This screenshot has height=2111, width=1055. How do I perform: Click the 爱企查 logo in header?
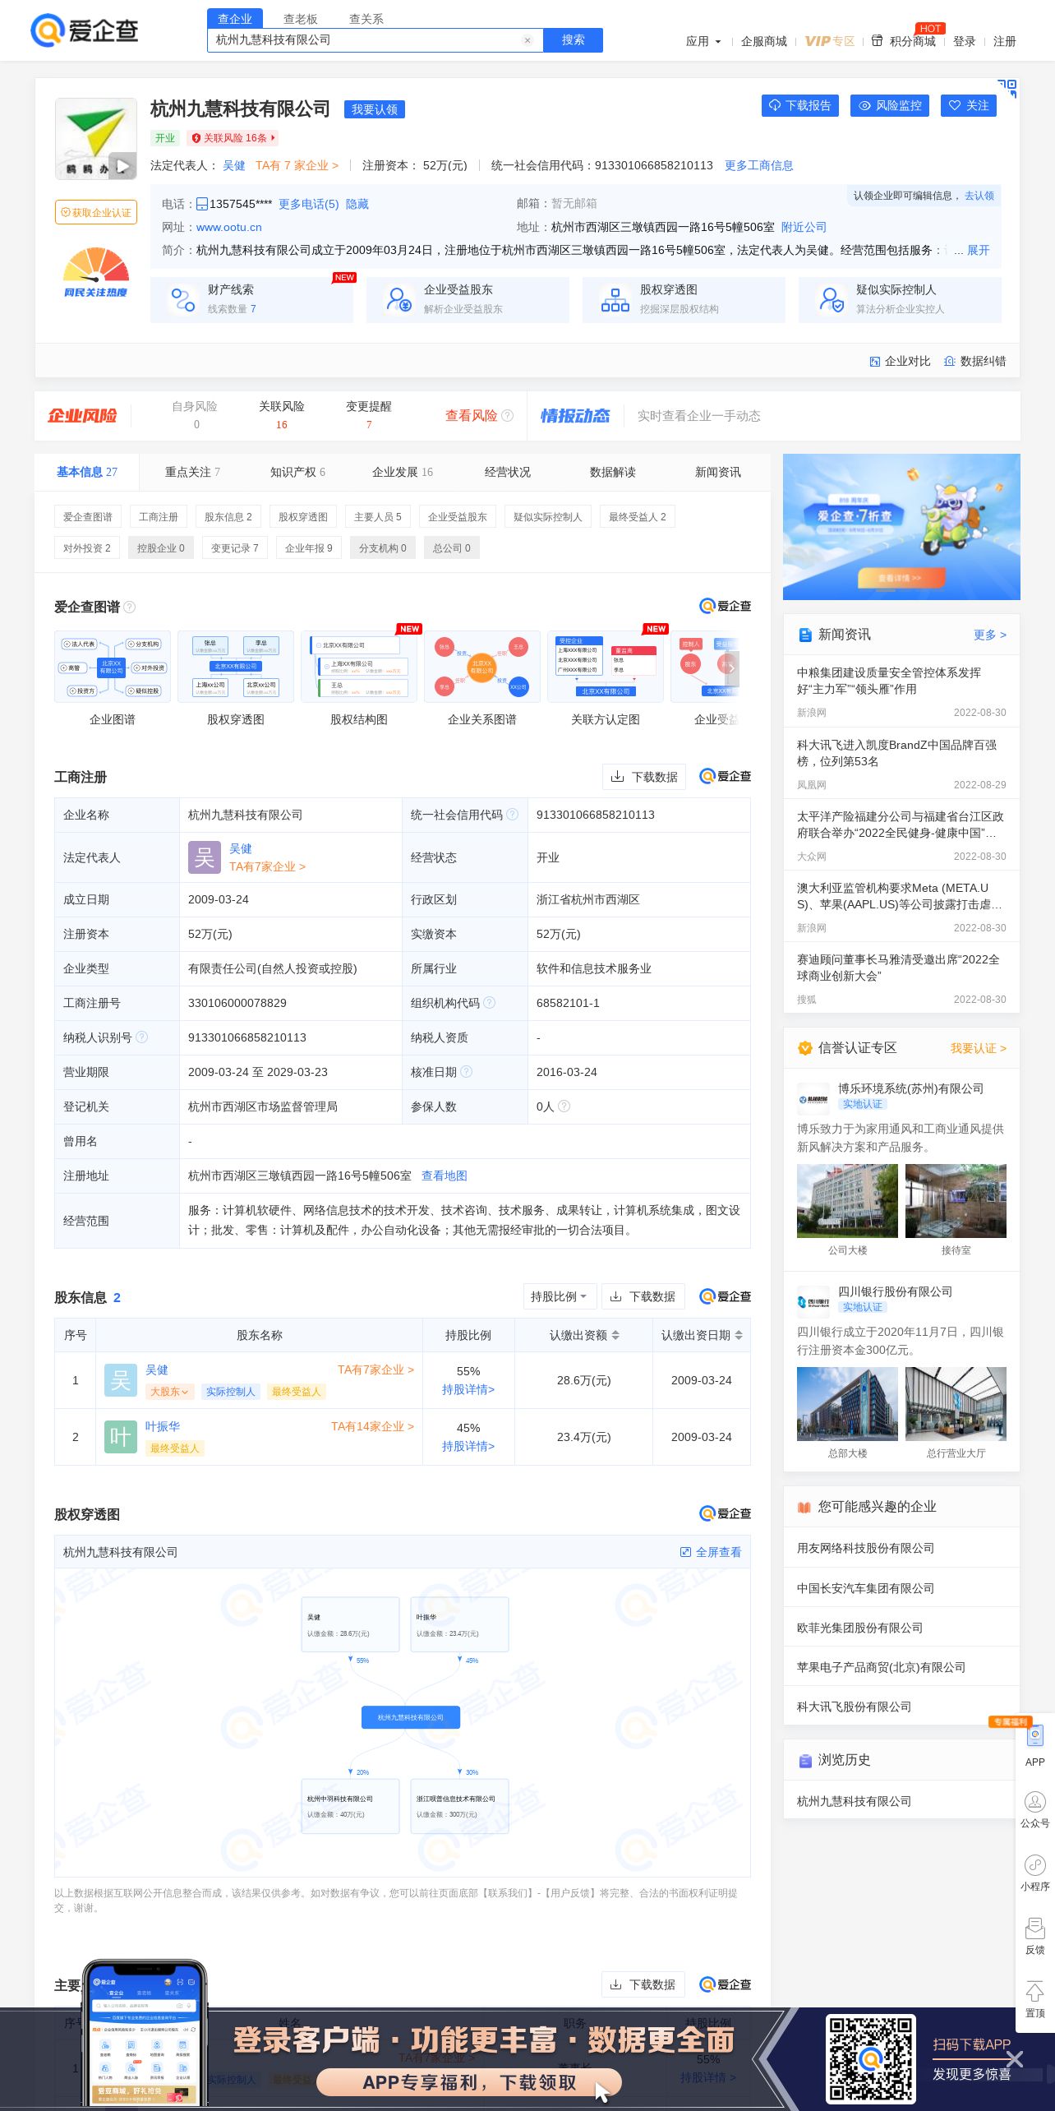point(84,30)
